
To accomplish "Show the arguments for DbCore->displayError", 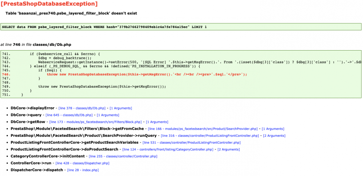I will click(121, 108).
